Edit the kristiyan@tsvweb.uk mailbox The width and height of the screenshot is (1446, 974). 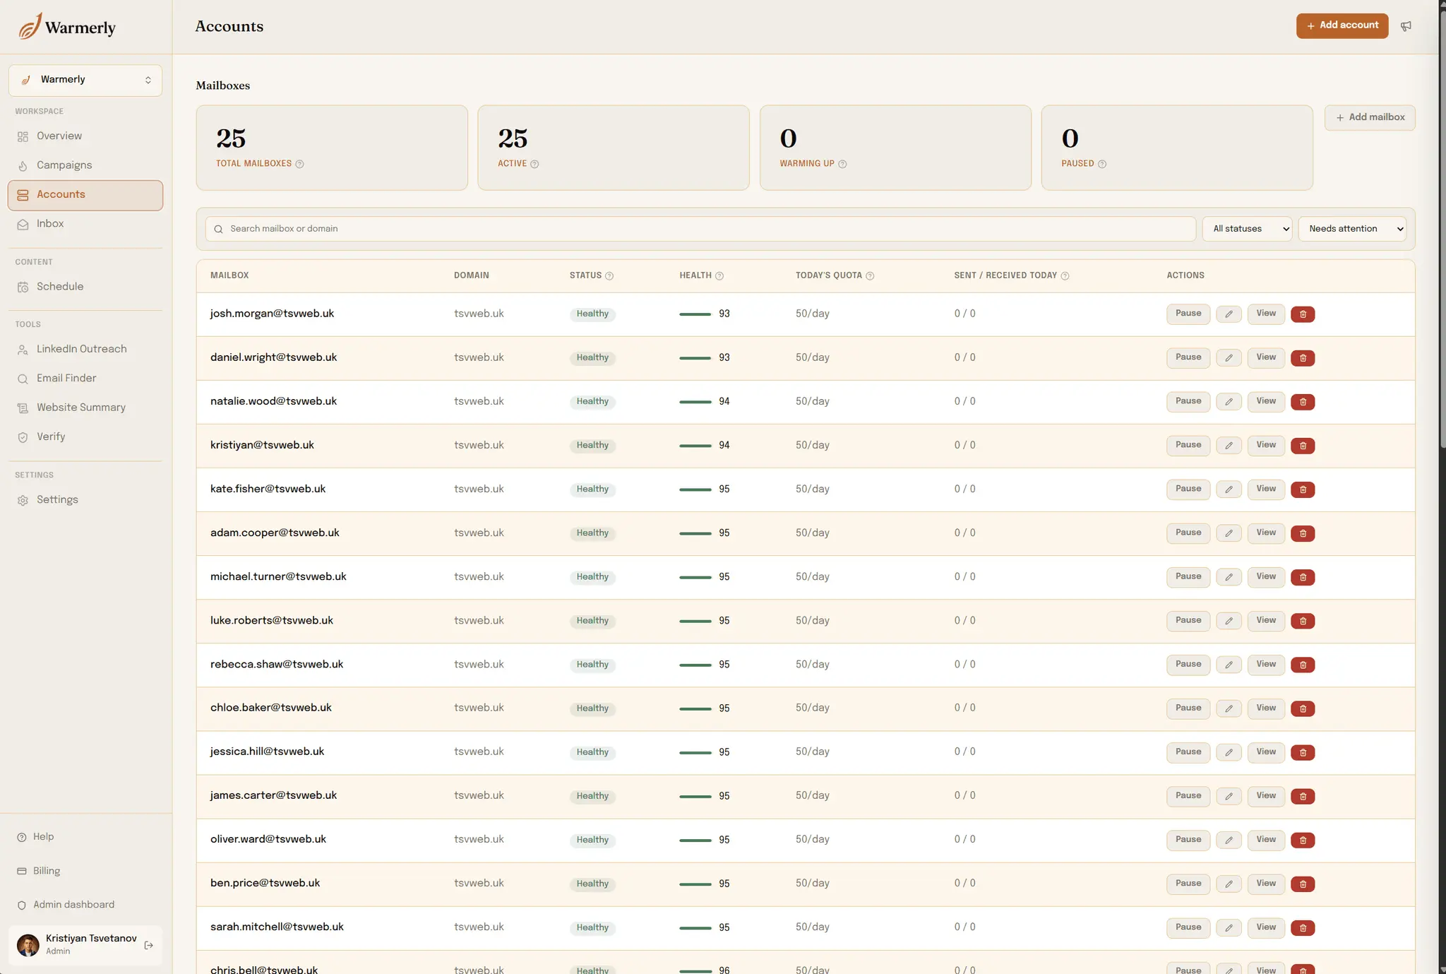tap(1229, 446)
